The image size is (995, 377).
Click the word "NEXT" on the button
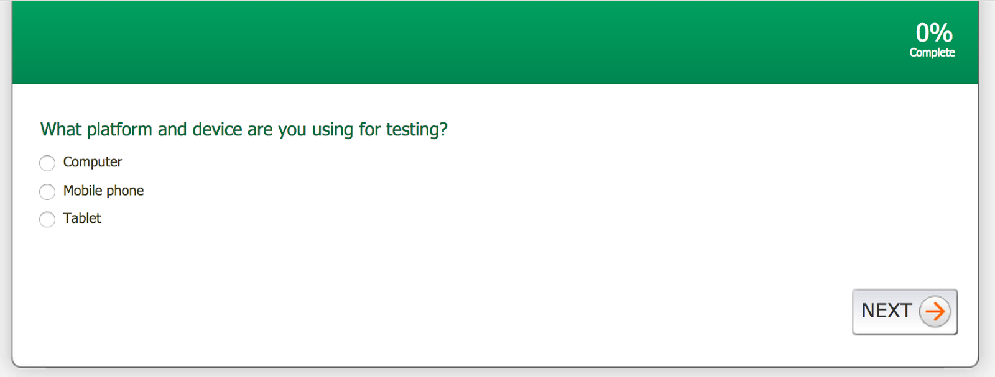[886, 311]
